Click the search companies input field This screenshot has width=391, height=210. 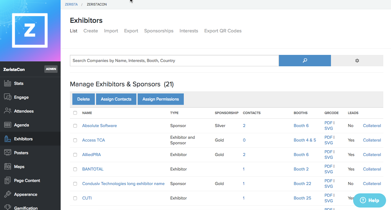(174, 60)
